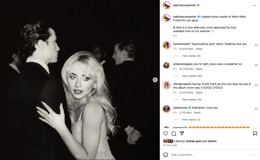Open the comment bubble icon
Viewport: 260px width, 160px height.
click(x=173, y=134)
